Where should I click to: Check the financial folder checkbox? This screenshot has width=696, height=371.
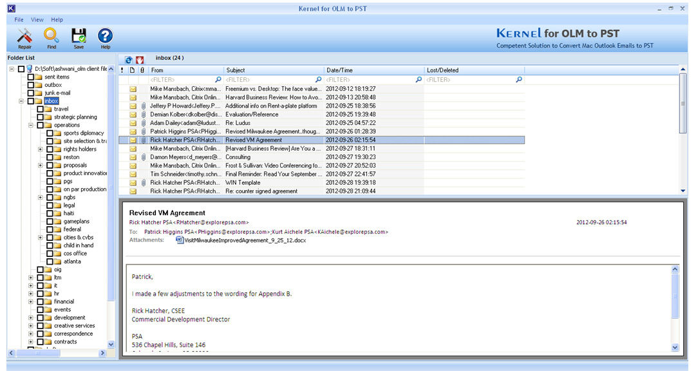pos(40,301)
